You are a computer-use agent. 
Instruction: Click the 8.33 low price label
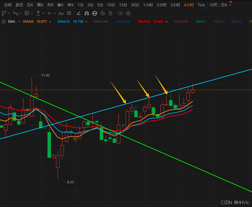coord(70,182)
